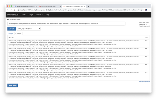Open Graph in navbar
The height and width of the screenshot is (100, 157).
pos(31,15)
